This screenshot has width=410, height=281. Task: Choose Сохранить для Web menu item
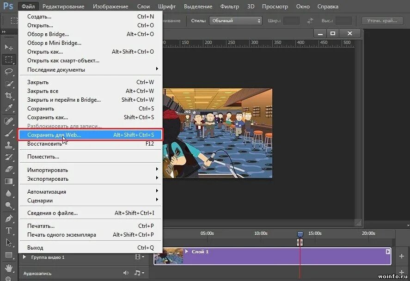tap(90, 135)
